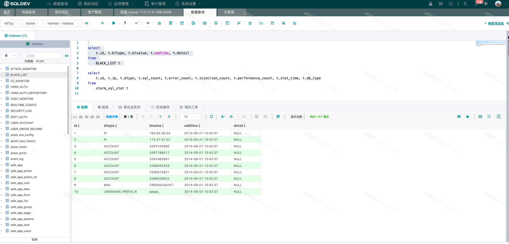Click the refresh icon next to connection dropdown
This screenshot has height=244, width=509.
click(x=87, y=23)
